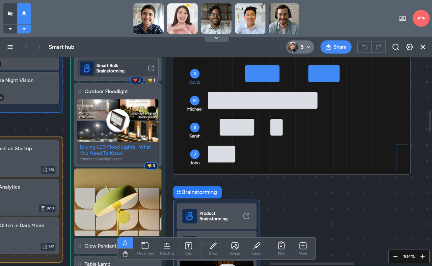Click the Share button
Image resolution: width=432 pixels, height=266 pixels.
click(336, 47)
